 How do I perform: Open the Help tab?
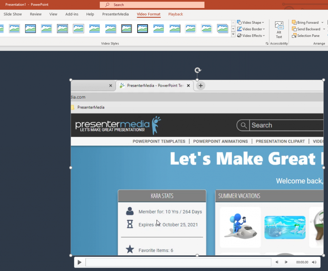(90, 14)
